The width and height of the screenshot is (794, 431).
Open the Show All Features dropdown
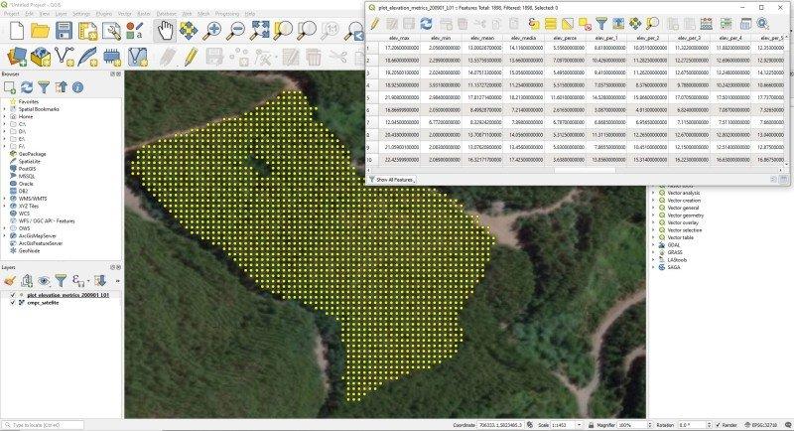[x=396, y=179]
